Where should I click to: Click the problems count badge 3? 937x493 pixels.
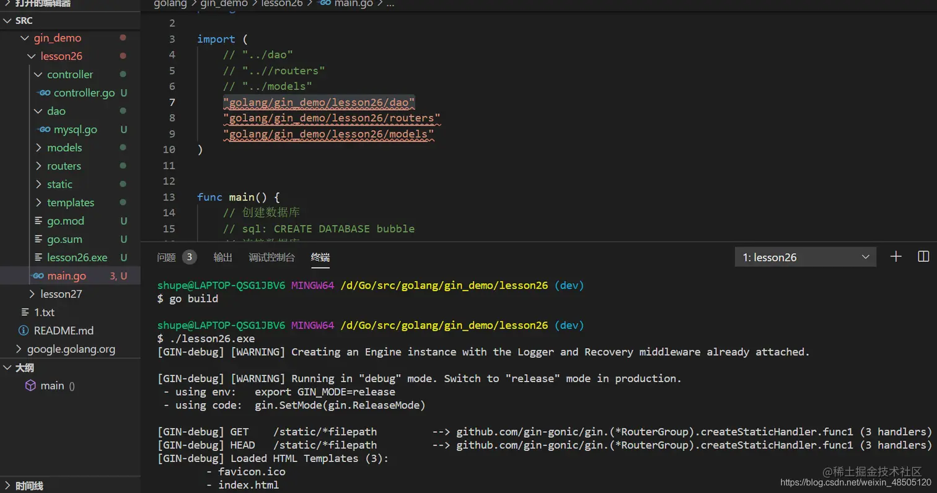190,257
